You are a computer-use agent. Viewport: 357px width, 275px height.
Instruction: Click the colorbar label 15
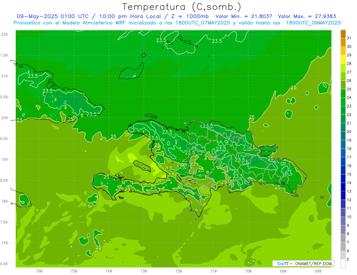coord(349,174)
